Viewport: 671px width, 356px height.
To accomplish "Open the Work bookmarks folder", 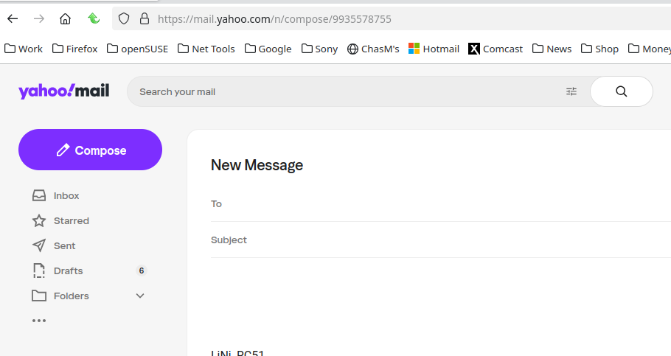I will pos(24,49).
